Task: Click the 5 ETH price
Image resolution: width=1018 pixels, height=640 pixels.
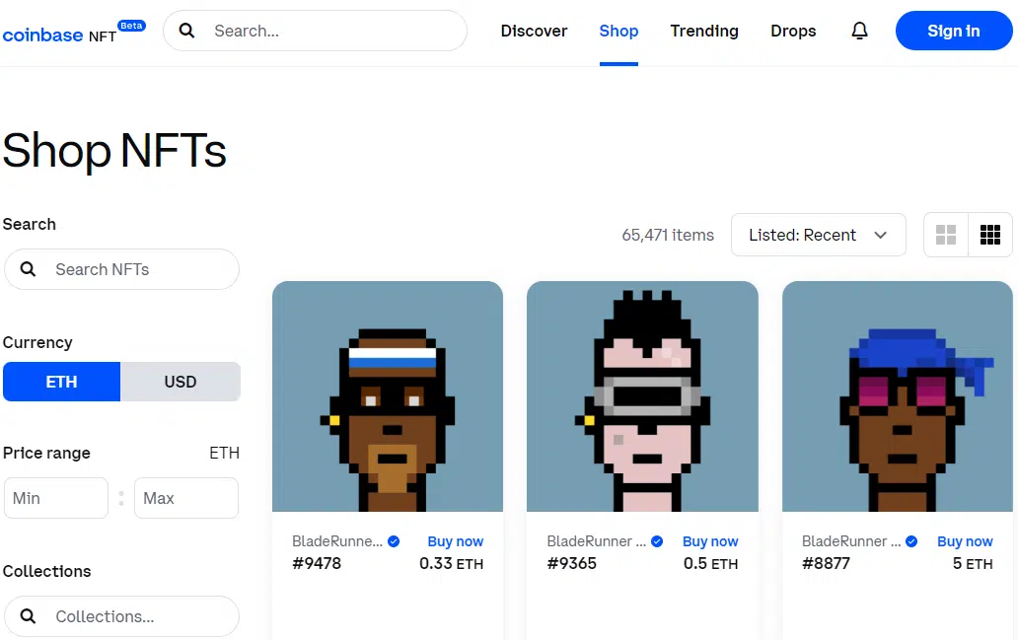Action: (973, 563)
